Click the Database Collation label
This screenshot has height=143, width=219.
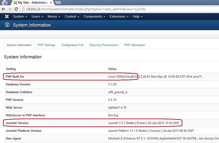coord(19,92)
